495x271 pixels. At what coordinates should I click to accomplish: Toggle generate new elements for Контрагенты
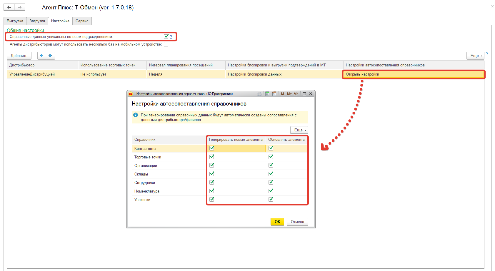pos(212,148)
